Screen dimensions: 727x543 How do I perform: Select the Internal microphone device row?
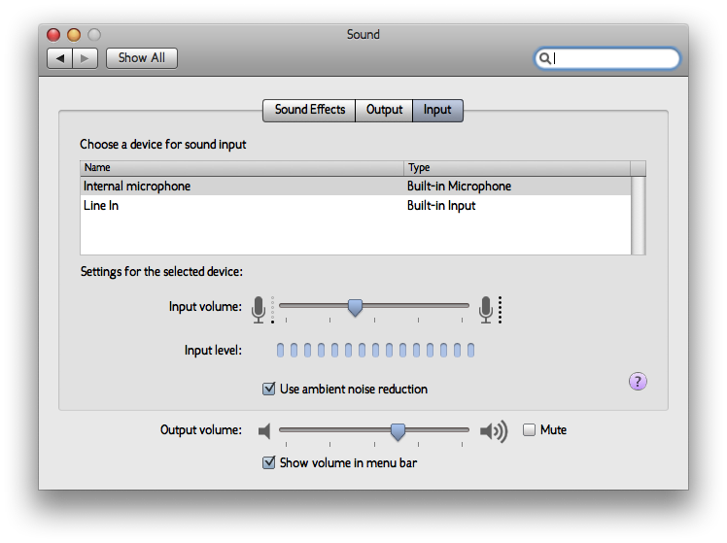355,186
